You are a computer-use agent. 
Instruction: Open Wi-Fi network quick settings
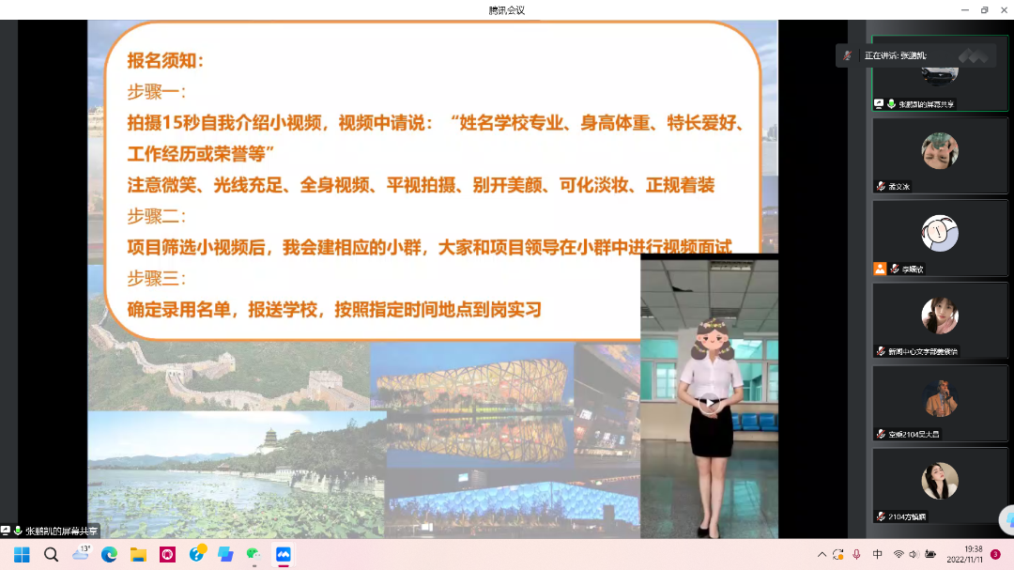pos(899,555)
